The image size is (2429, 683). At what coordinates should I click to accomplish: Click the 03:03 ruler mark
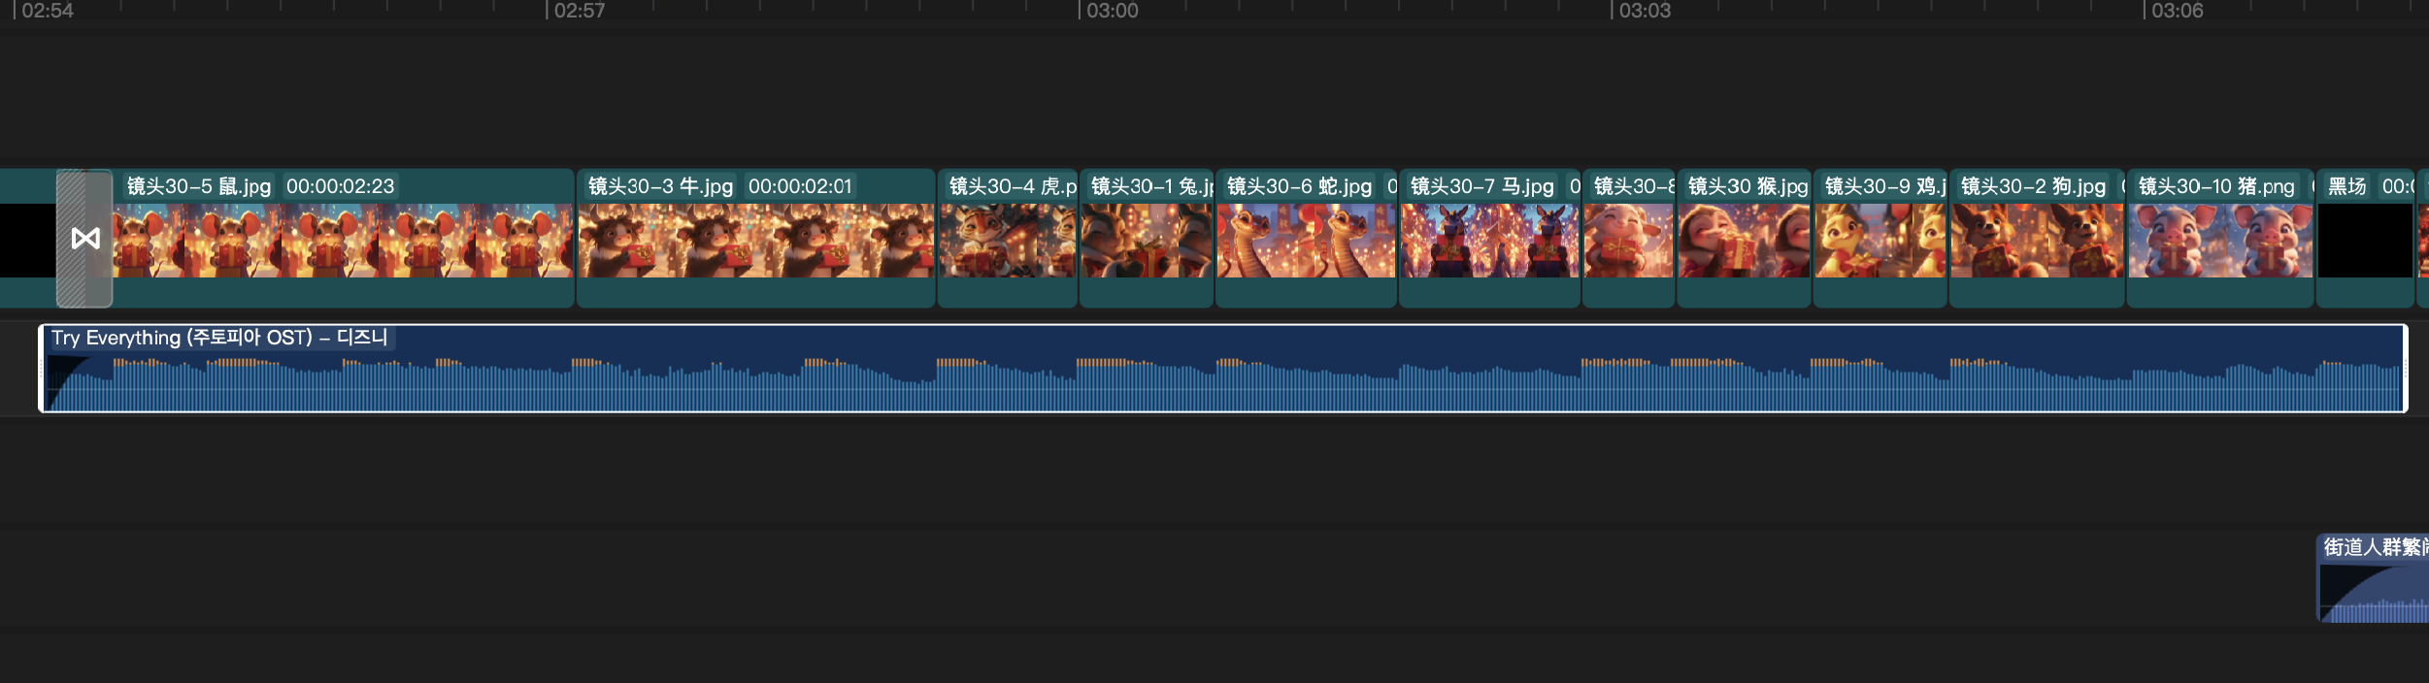pyautogui.click(x=1645, y=11)
